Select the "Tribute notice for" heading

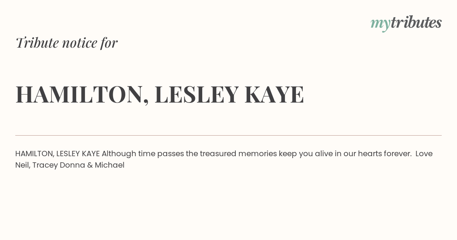tap(67, 43)
